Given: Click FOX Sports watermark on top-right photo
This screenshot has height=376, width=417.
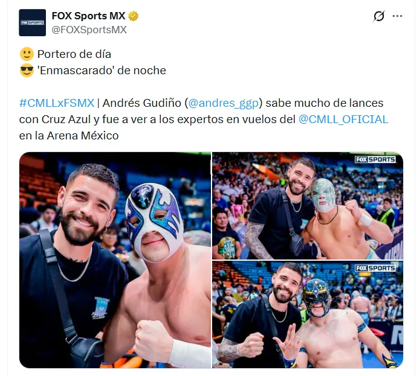Looking at the screenshot, I should coord(375,159).
